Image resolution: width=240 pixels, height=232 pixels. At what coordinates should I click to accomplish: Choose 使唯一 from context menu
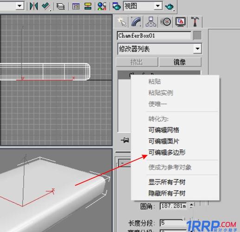tap(158, 104)
